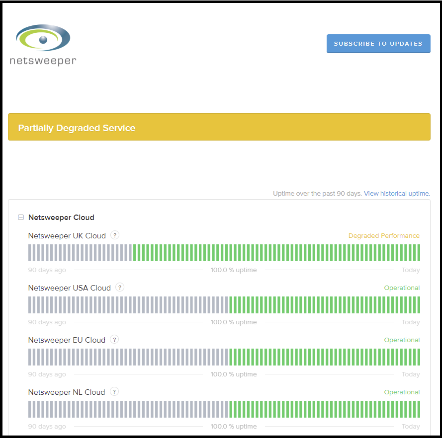Click help icon next to Netsweeper UK Cloud
The height and width of the screenshot is (438, 442).
click(x=115, y=235)
